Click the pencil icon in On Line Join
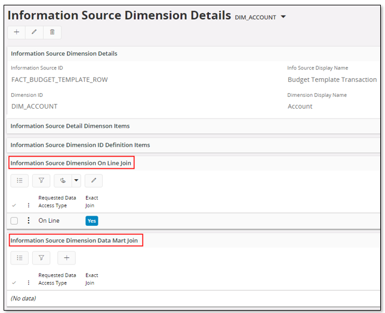 pos(93,180)
